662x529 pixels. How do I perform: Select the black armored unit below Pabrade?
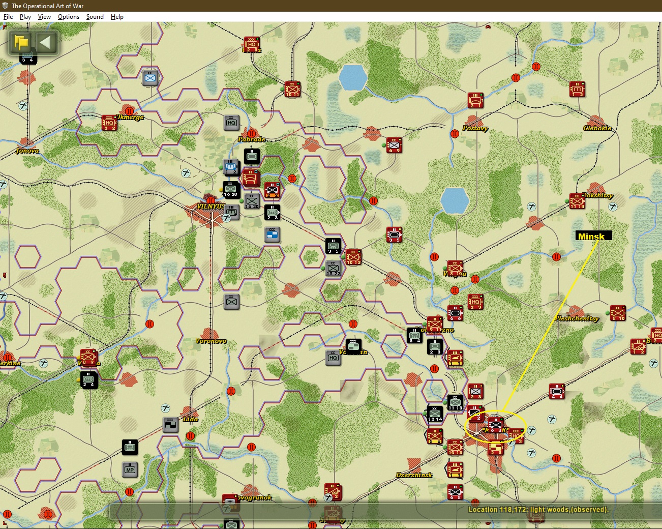(252, 156)
